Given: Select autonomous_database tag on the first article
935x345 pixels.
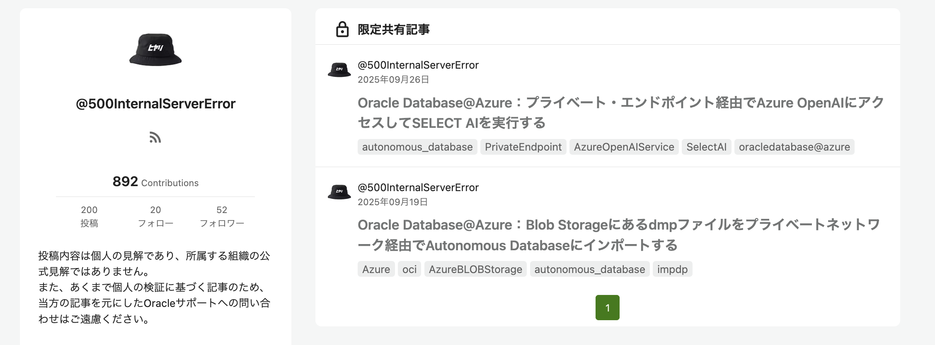Looking at the screenshot, I should coord(417,147).
